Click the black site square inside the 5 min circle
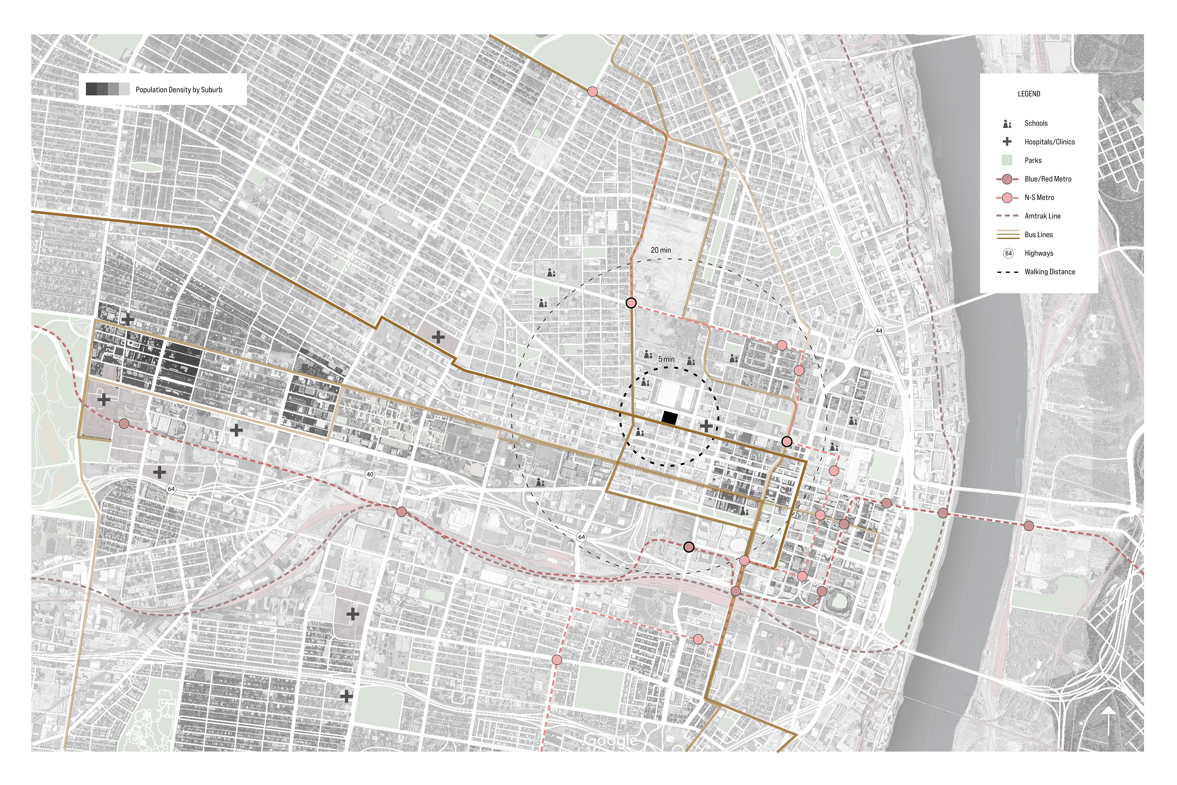 669,418
